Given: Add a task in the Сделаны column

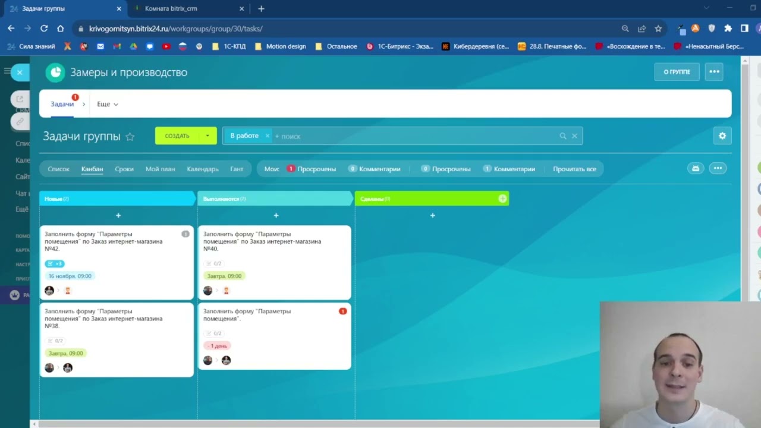Looking at the screenshot, I should [x=432, y=215].
